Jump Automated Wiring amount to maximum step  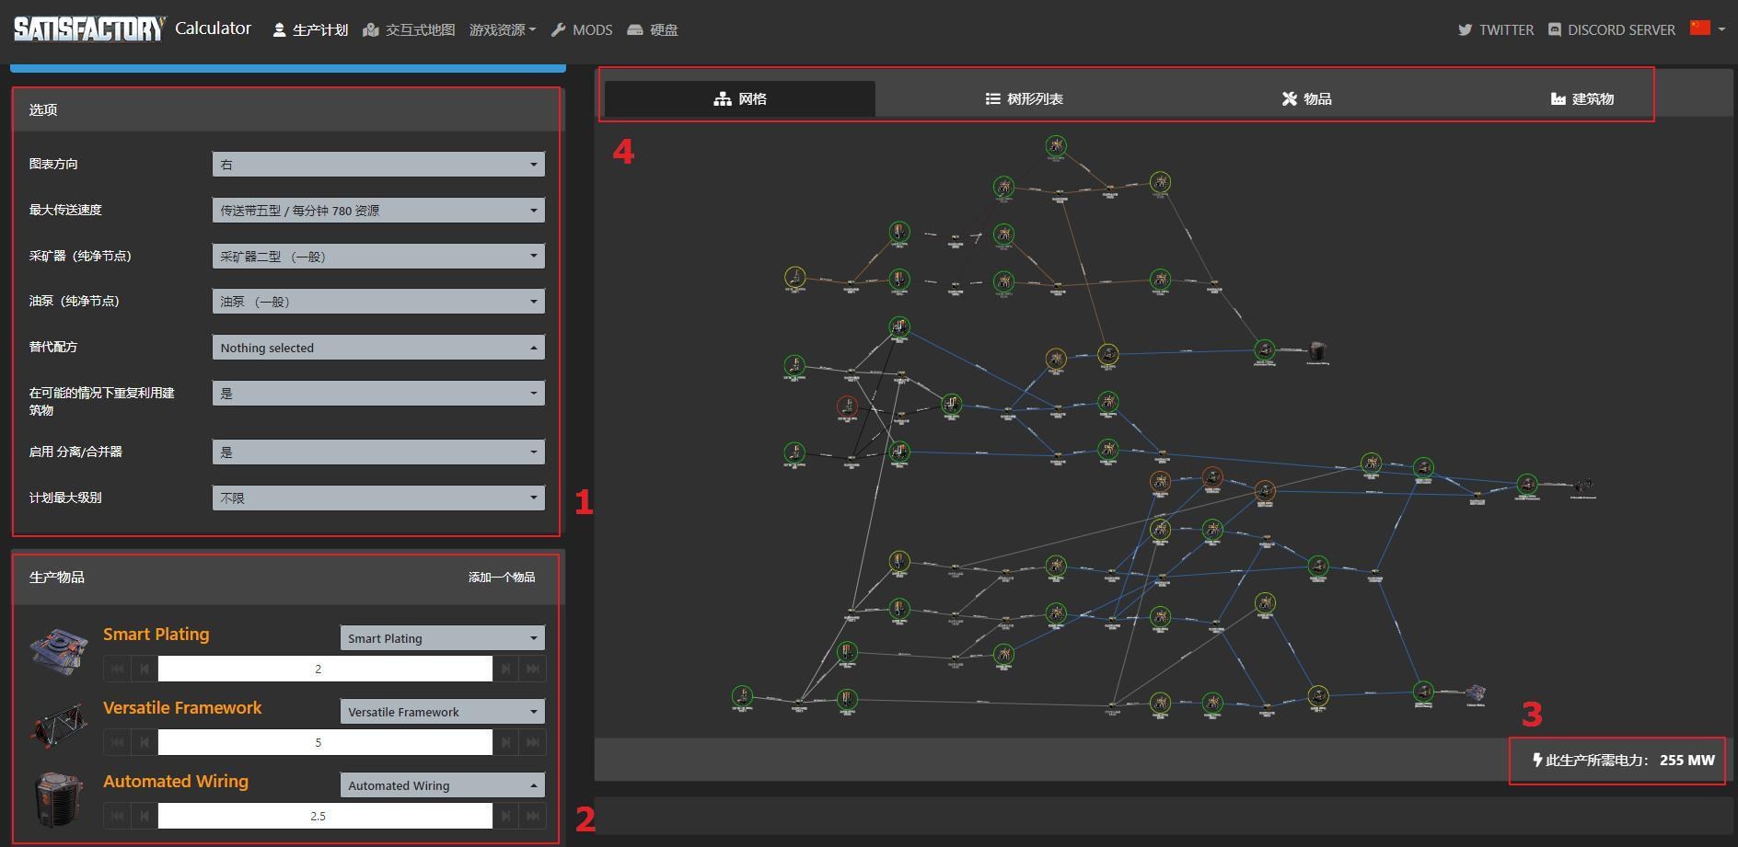pyautogui.click(x=533, y=816)
